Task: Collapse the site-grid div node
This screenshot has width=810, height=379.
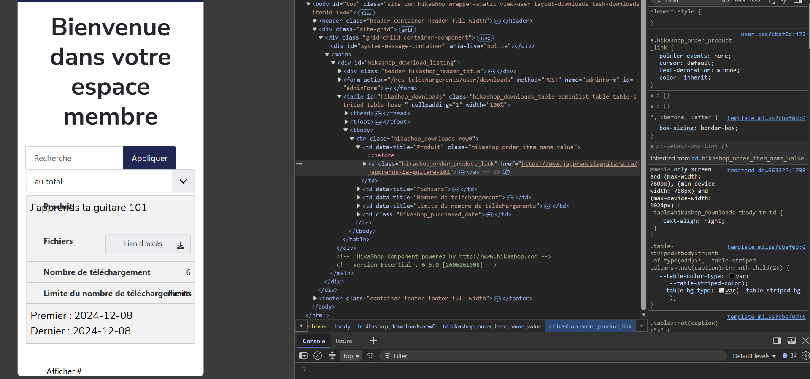Action: click(x=315, y=29)
